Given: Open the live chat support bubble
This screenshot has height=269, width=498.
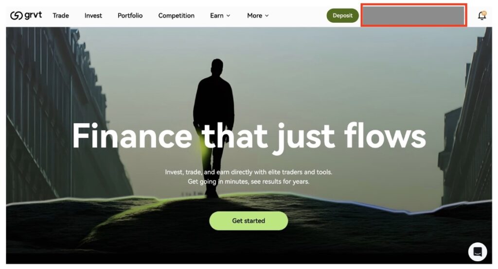Looking at the screenshot, I should (x=478, y=252).
